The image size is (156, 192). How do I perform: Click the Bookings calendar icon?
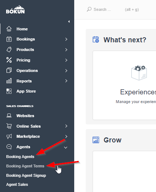click(9, 39)
